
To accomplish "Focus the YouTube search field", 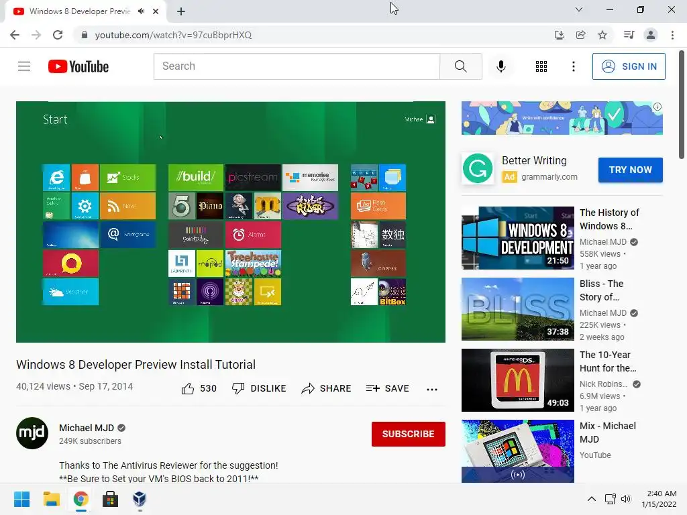I will click(297, 66).
